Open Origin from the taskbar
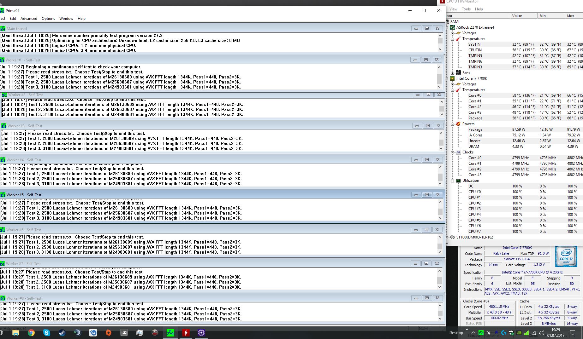583x339 pixels. coord(108,333)
